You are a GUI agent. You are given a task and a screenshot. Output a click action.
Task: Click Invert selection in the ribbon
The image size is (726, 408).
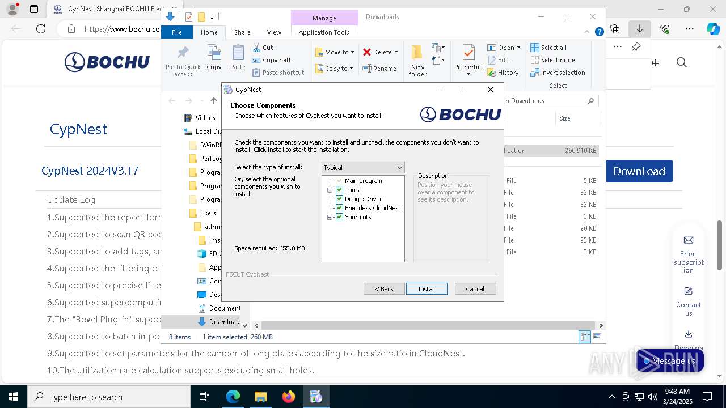pos(558,73)
